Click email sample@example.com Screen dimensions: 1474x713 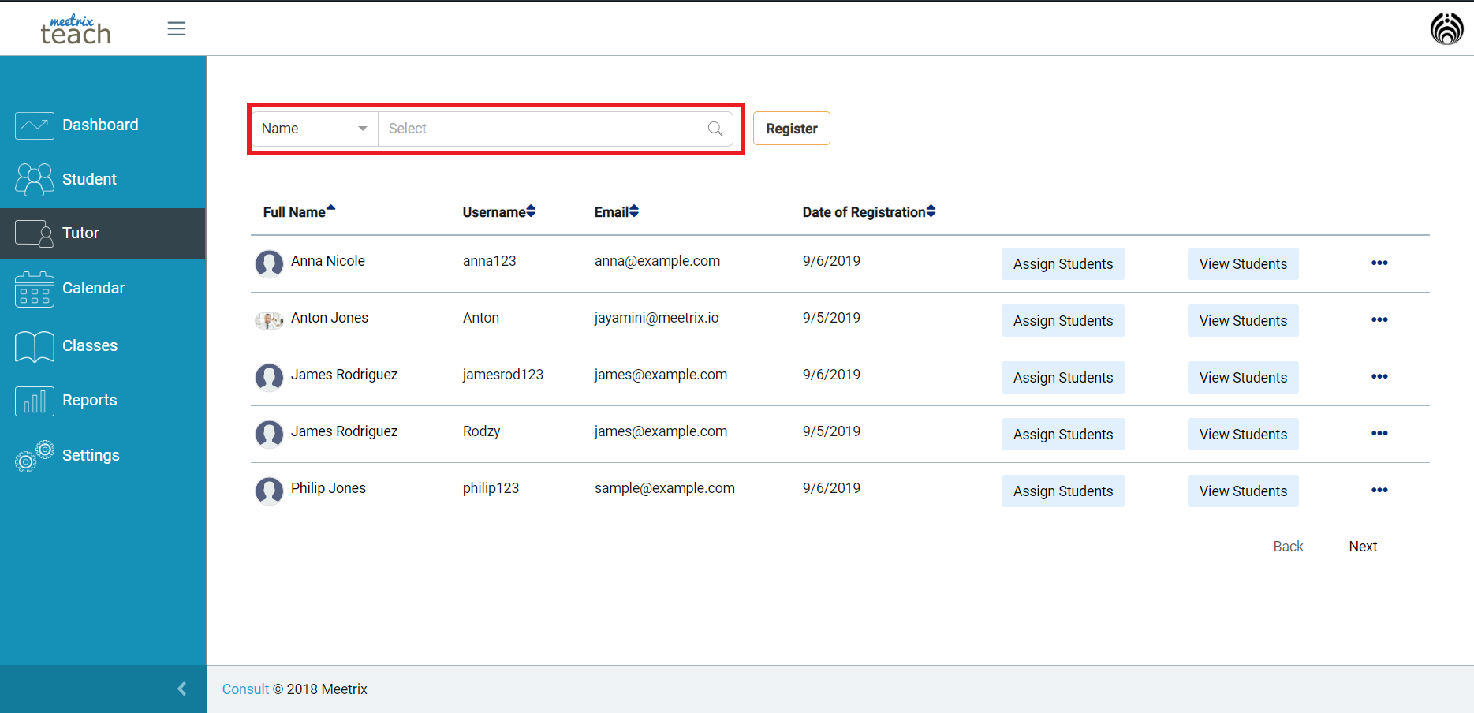(664, 488)
